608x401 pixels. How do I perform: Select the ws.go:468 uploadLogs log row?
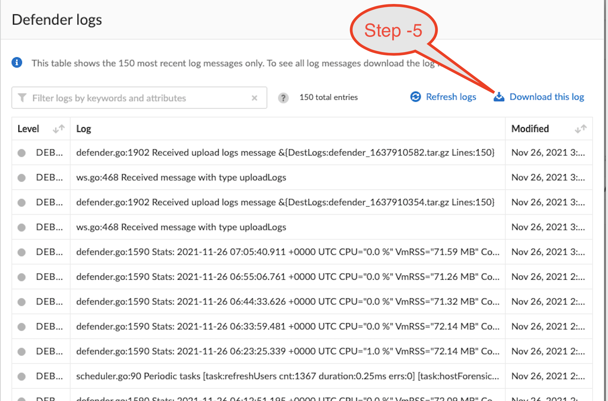pyautogui.click(x=181, y=177)
